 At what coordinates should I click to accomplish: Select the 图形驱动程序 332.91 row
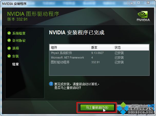point(99,62)
